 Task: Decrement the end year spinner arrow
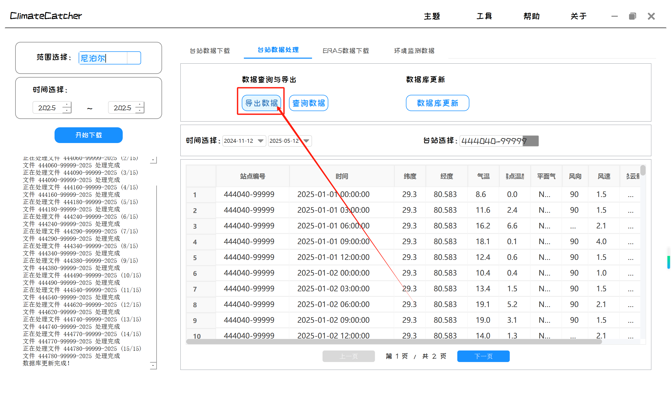coord(139,111)
